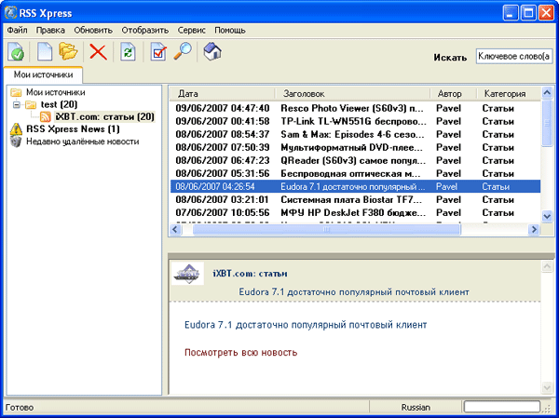Go to home using the house icon
Viewport: 559px width, 418px height.
pos(212,52)
